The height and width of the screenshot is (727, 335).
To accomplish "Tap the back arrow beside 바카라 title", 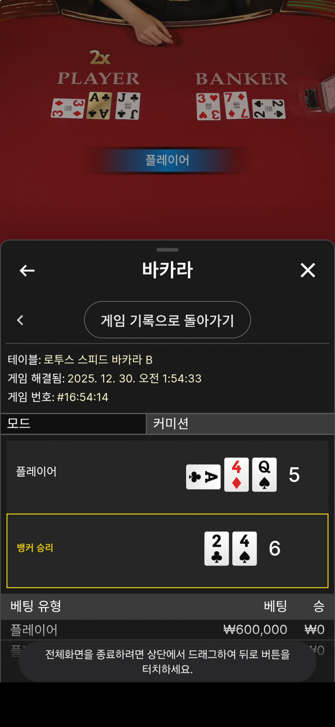I will [27, 270].
